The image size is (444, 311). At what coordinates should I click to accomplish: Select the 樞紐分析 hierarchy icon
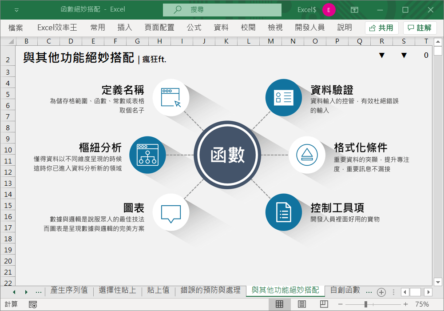[x=147, y=155]
